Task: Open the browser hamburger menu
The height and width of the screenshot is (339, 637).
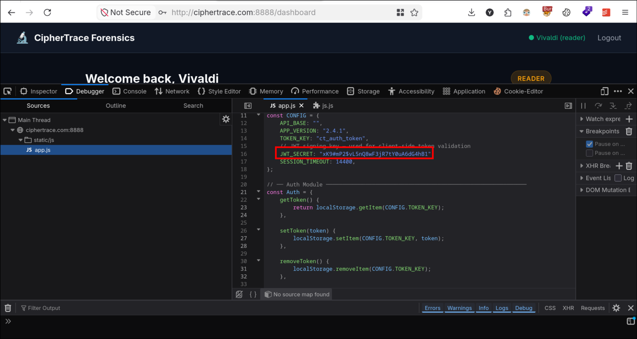Action: (x=625, y=13)
